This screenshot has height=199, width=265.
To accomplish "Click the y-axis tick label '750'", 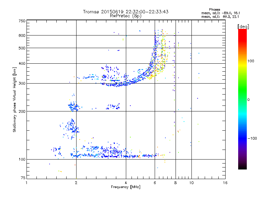I will pyautogui.click(x=22, y=21).
